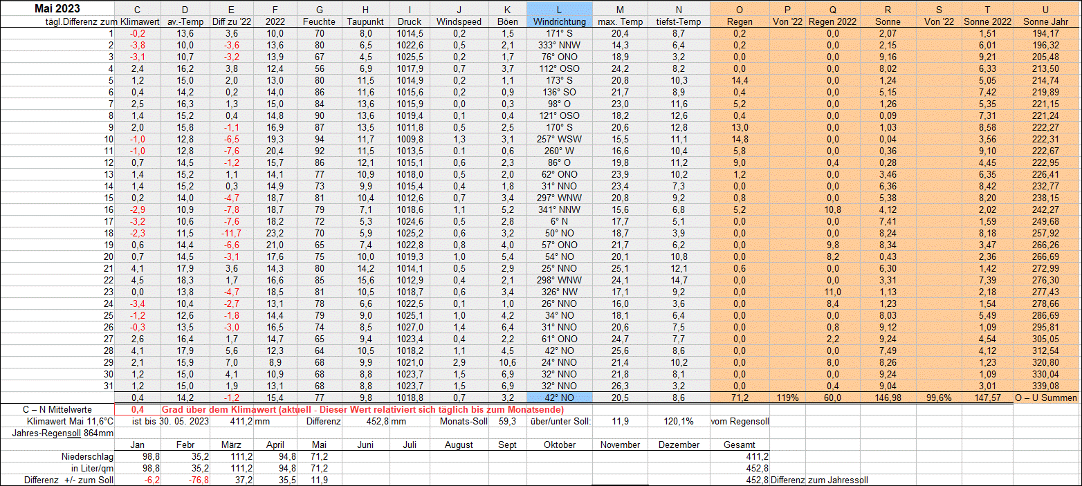Select humidity value '94' on day 10
This screenshot has height=486, width=1082.
[319, 139]
